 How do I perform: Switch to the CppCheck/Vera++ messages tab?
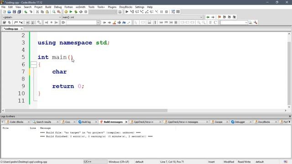point(182,122)
